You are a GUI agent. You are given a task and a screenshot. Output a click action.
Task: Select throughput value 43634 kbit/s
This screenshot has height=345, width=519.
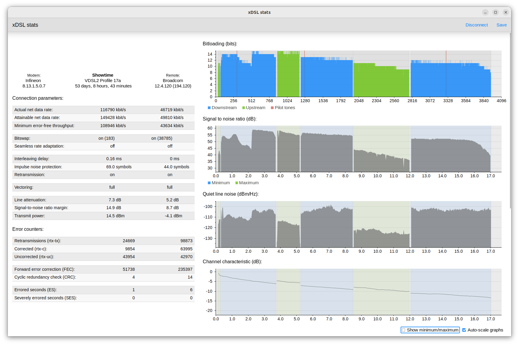point(172,126)
